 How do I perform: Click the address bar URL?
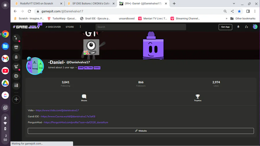[62, 11]
